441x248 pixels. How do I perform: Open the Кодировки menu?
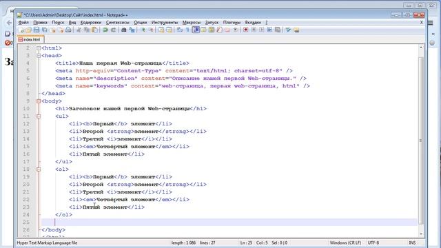coord(90,22)
